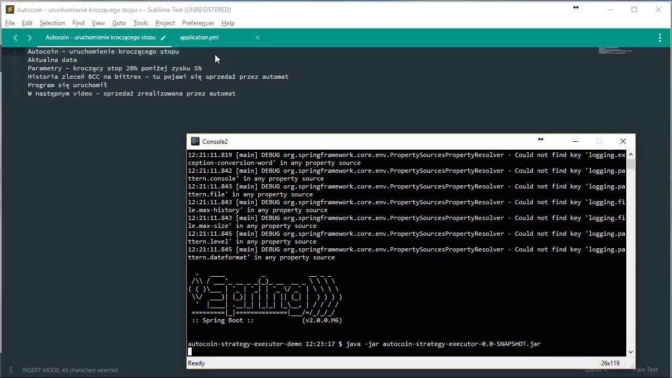
Task: Click the Console2 scrollbar up arrow
Action: (631, 154)
